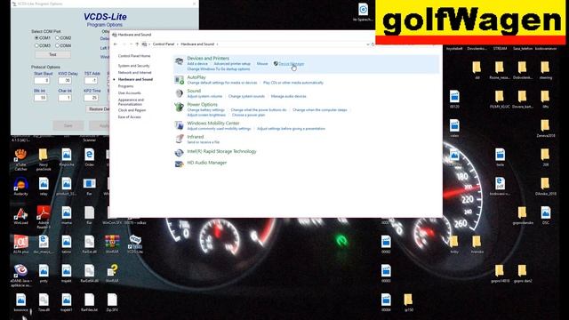The width and height of the screenshot is (569, 320).
Task: Open the steering folder on desktop
Action: coord(545,68)
